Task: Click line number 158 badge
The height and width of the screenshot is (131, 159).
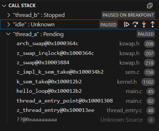Action: (149, 73)
